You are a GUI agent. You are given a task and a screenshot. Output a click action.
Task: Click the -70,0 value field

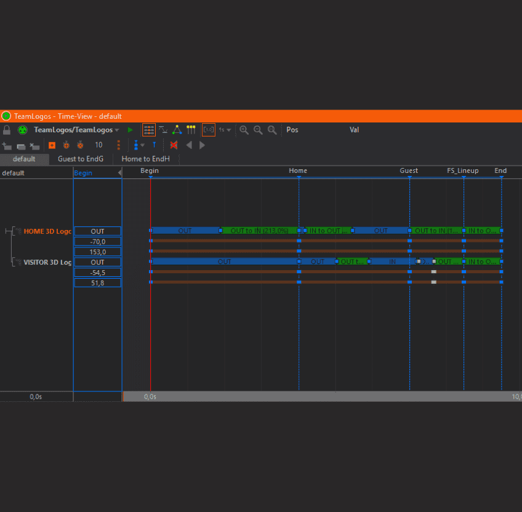click(98, 241)
